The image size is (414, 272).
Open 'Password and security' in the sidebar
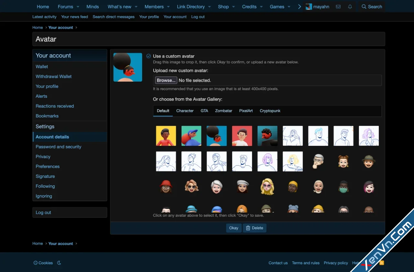[x=58, y=147]
